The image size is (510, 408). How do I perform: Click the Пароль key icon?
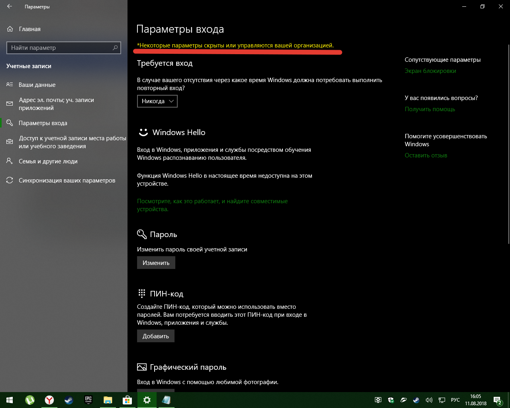(142, 234)
